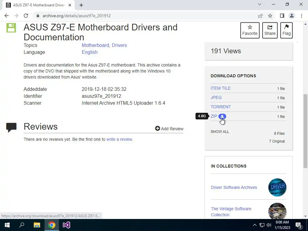Click the Vintage Software collection thumbnail

pyautogui.click(x=277, y=211)
